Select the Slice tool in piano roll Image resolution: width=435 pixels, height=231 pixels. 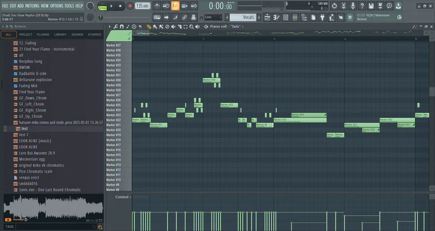(x=179, y=27)
